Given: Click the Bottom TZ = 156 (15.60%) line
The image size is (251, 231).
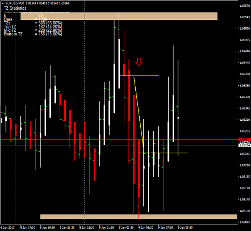Looking at the screenshot, I should [x=33, y=34].
